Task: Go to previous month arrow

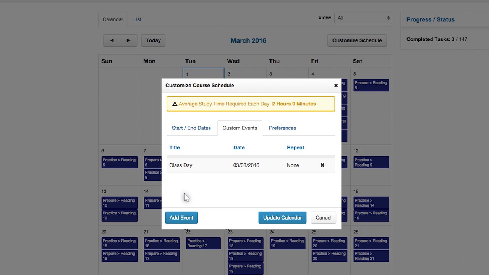Action: click(112, 40)
